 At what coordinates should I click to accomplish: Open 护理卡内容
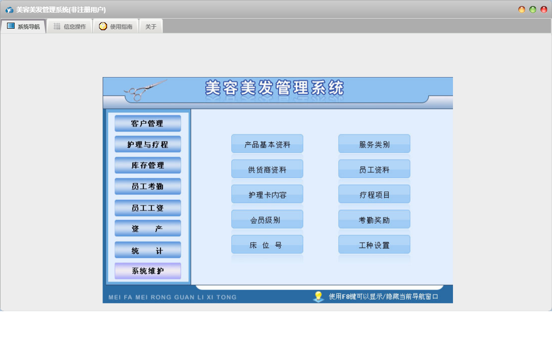tap(267, 194)
